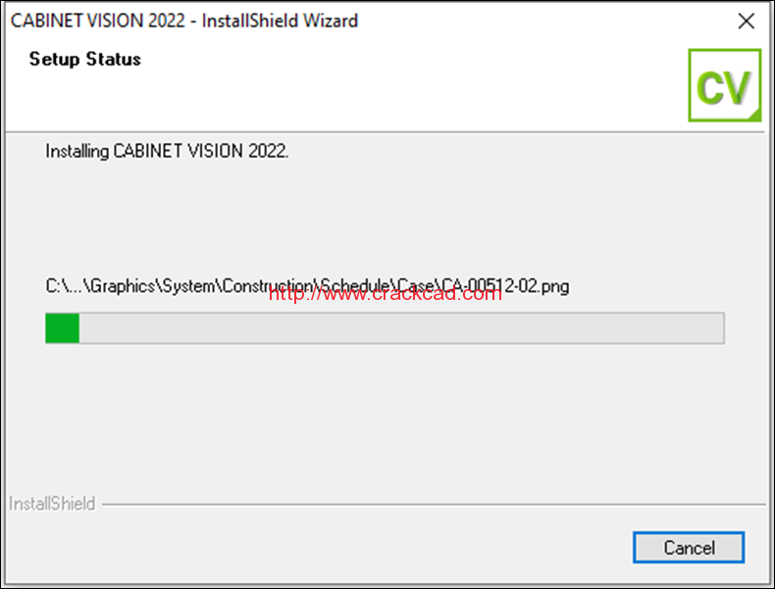The width and height of the screenshot is (775, 589).
Task: Click the crackcad.com watermark link
Action: click(385, 294)
